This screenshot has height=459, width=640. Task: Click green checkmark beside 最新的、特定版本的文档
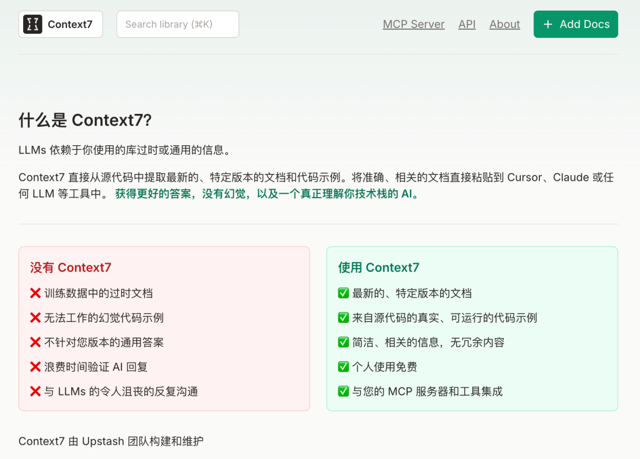(x=344, y=293)
